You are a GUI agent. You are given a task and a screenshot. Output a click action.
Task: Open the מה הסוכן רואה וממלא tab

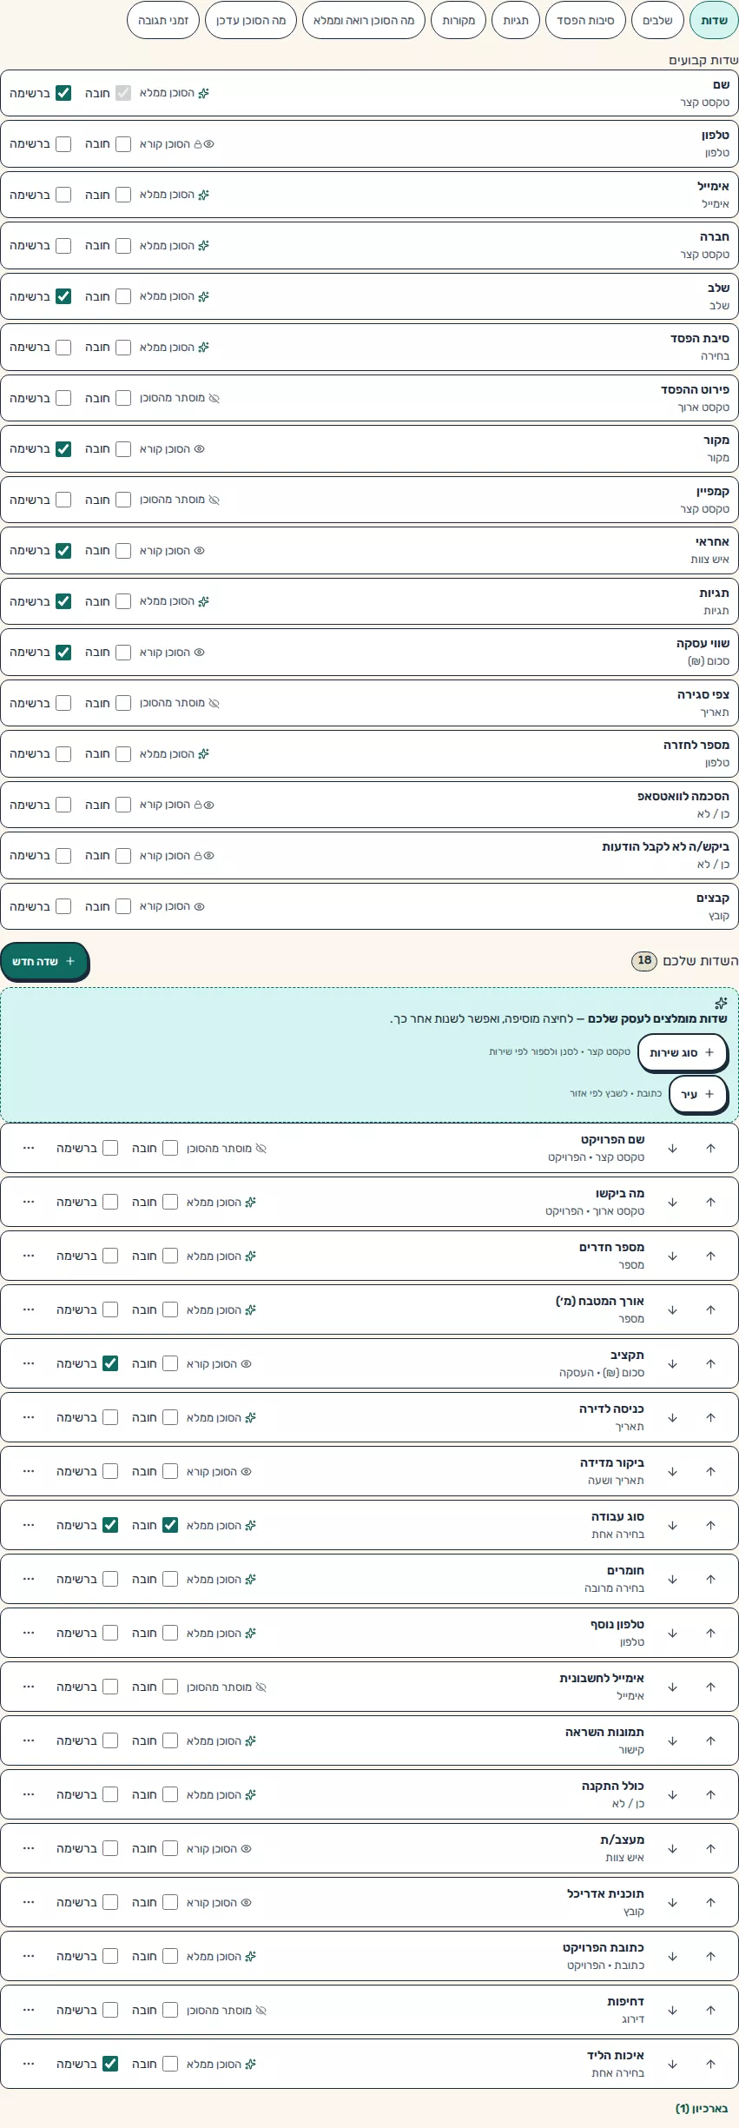364,21
